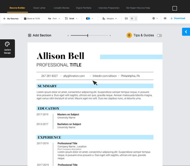Expand the color theme dropdown arrow
The height and width of the screenshot is (166, 190).
click(92, 19)
